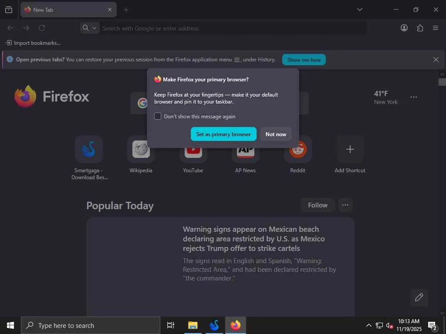Viewport: 446px width, 334px height.
Task: Open a new tab with plus icon
Action: 126,10
